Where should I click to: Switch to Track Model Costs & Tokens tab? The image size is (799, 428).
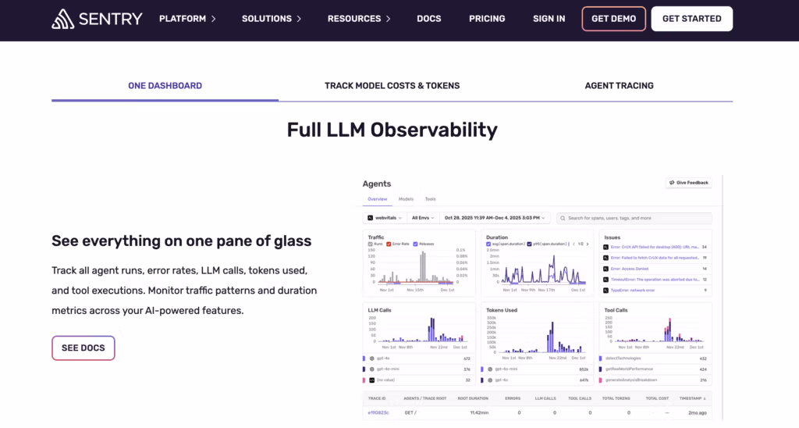pos(392,86)
